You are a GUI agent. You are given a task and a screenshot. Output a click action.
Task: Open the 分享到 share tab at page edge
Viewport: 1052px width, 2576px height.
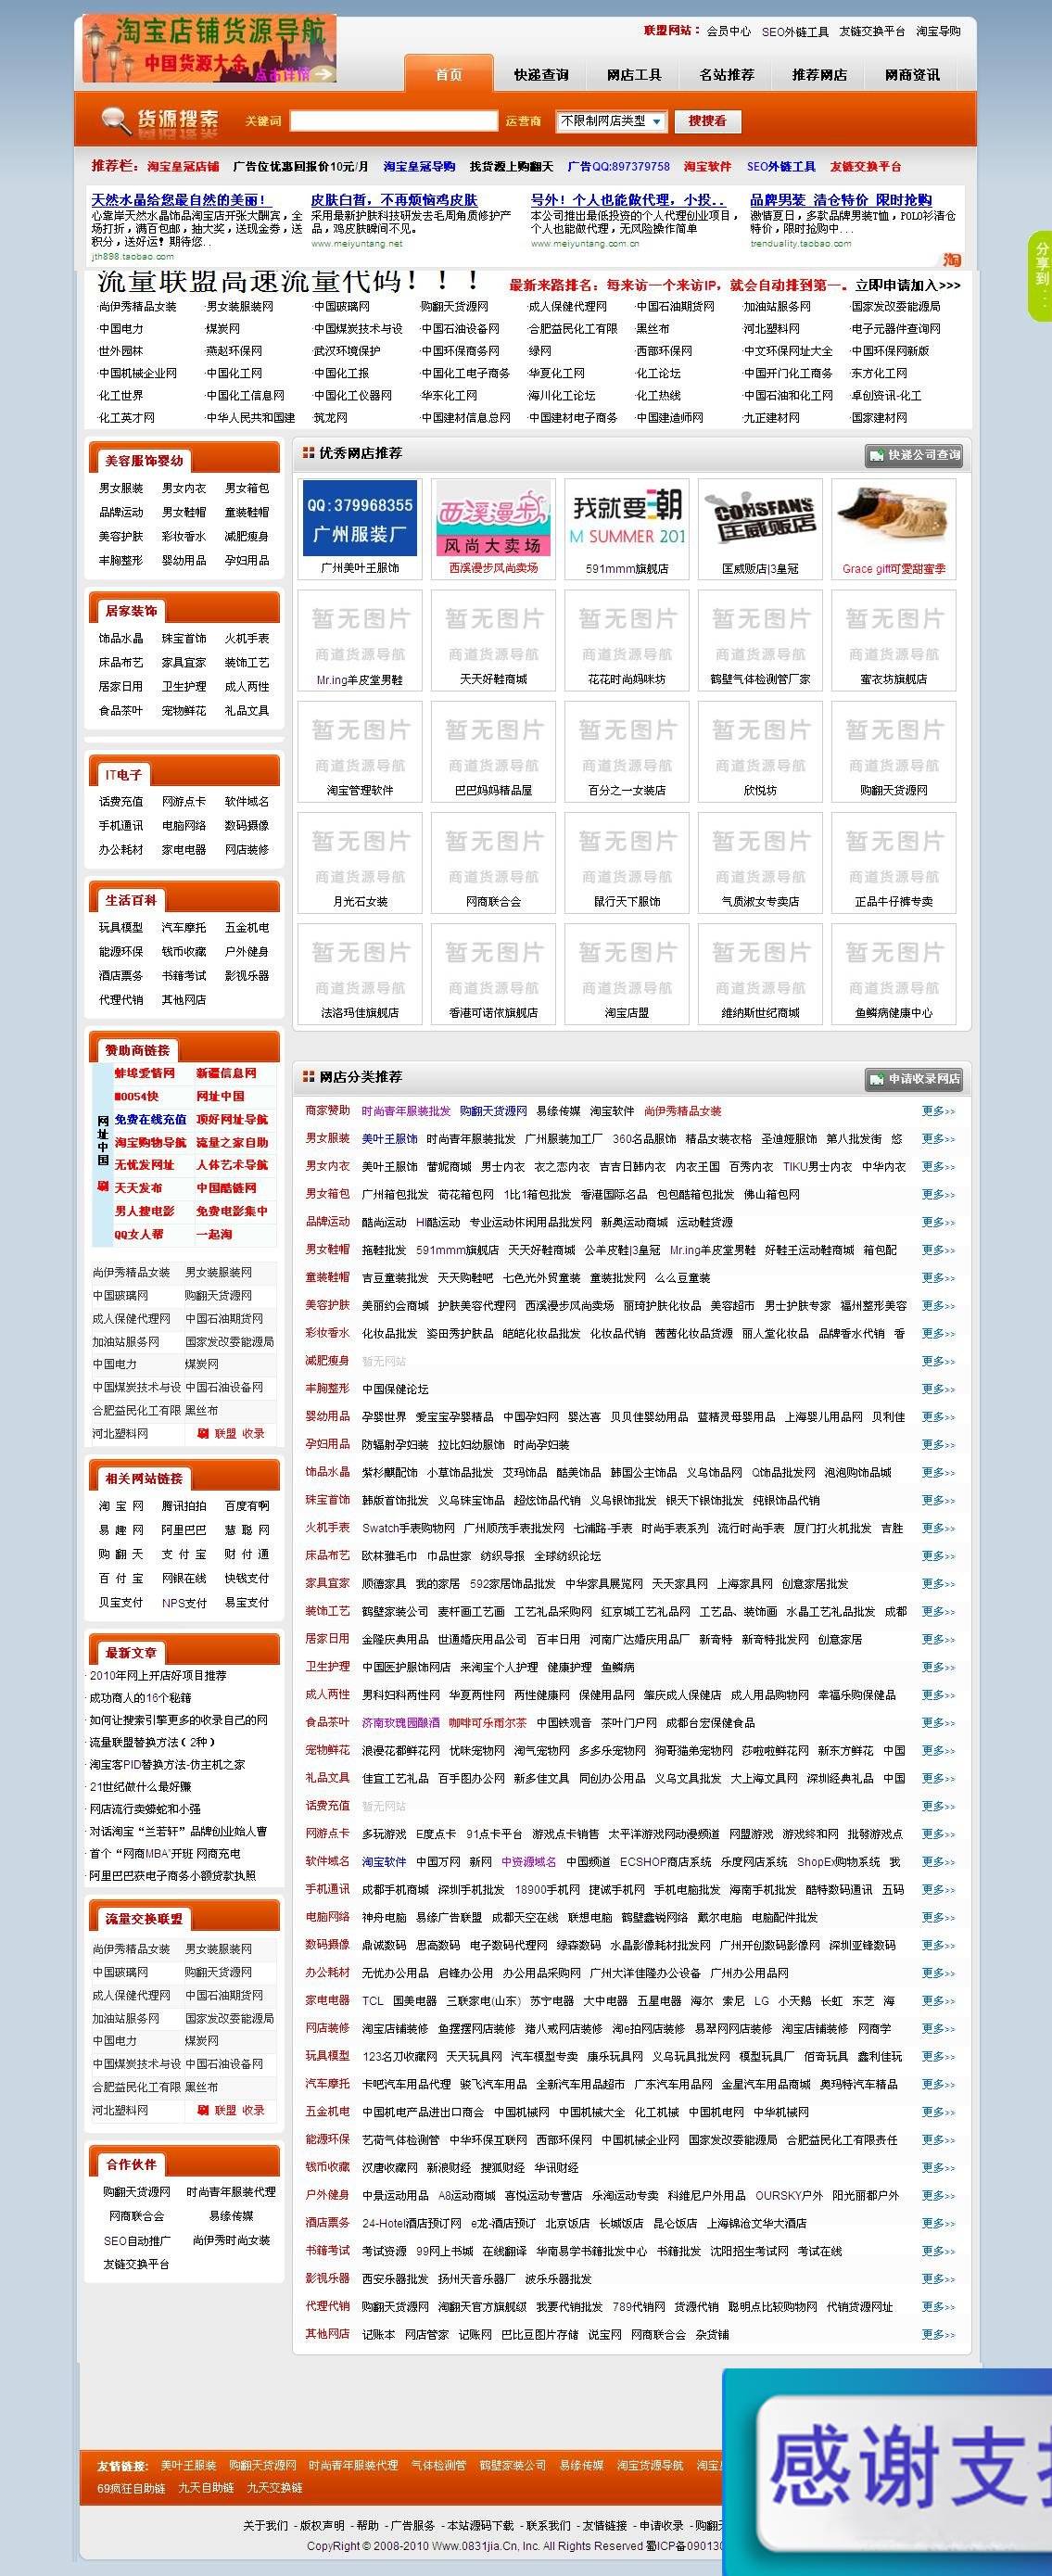(1041, 276)
